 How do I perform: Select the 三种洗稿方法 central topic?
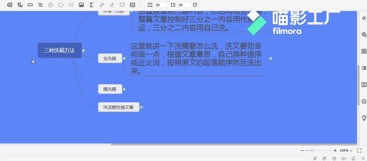pyautogui.click(x=60, y=50)
